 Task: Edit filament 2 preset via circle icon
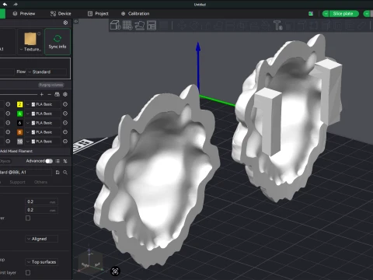pos(65,104)
